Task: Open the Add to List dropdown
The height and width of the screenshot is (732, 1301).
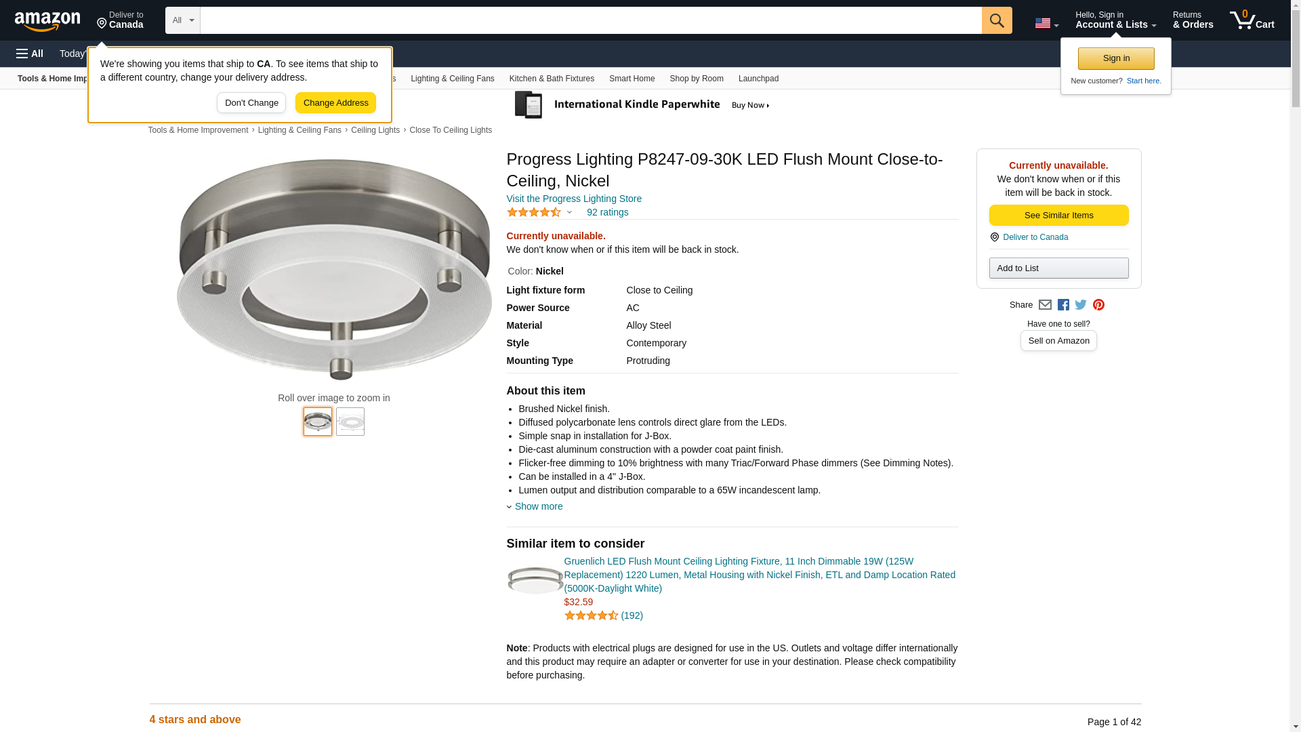Action: pos(1058,268)
